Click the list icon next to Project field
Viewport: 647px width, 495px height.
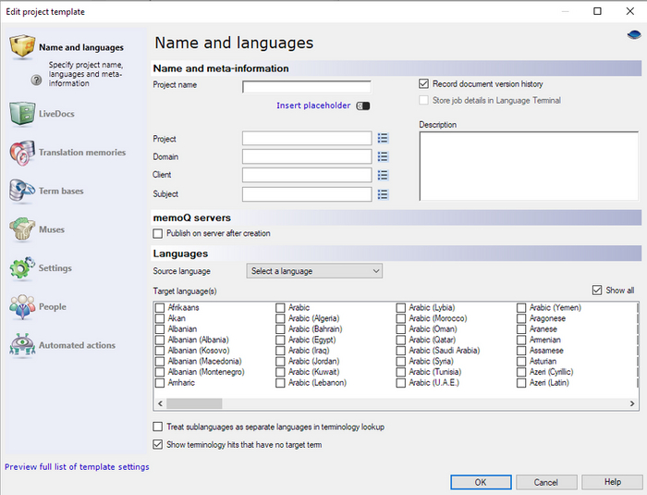(x=383, y=138)
